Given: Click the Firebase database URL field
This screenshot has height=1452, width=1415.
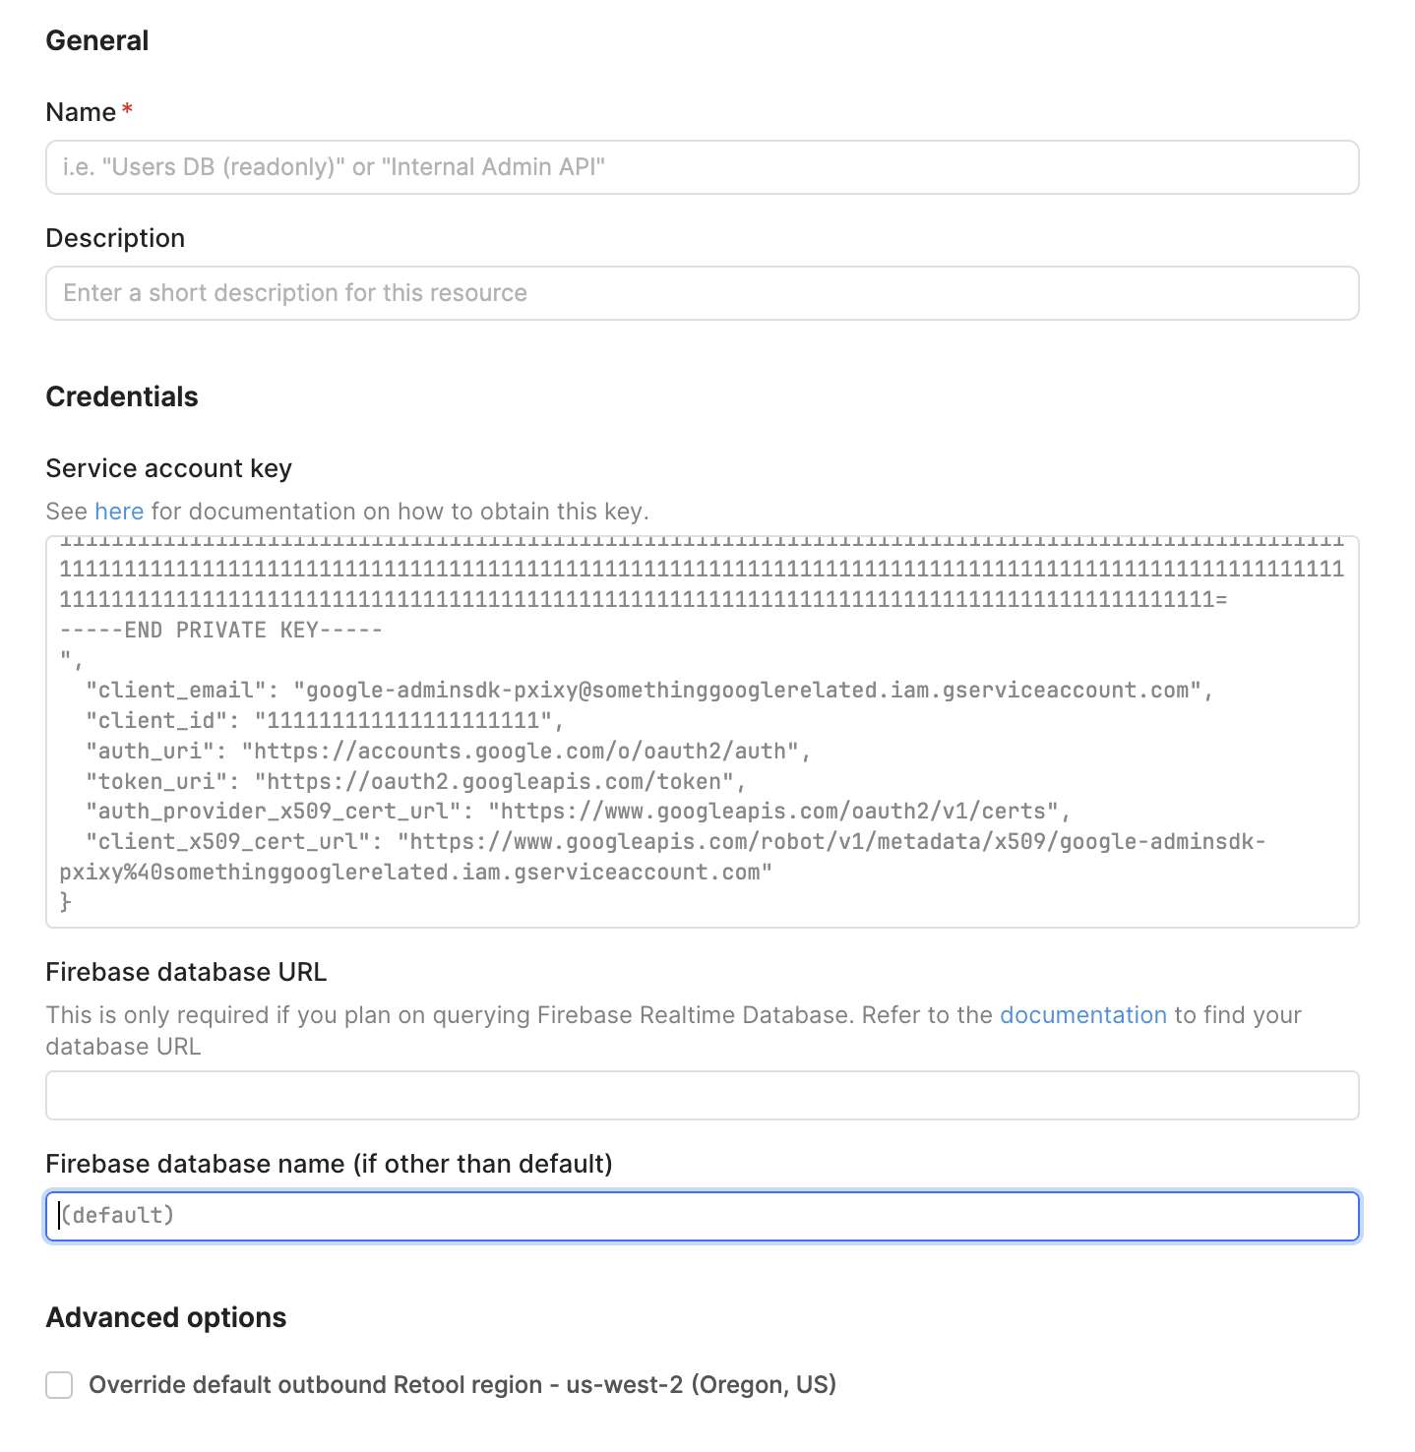Looking at the screenshot, I should (702, 1096).
